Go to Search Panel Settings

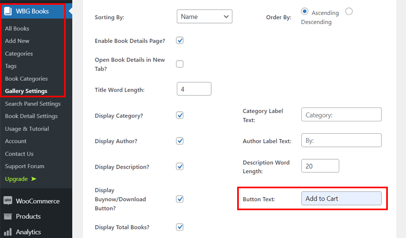click(33, 104)
